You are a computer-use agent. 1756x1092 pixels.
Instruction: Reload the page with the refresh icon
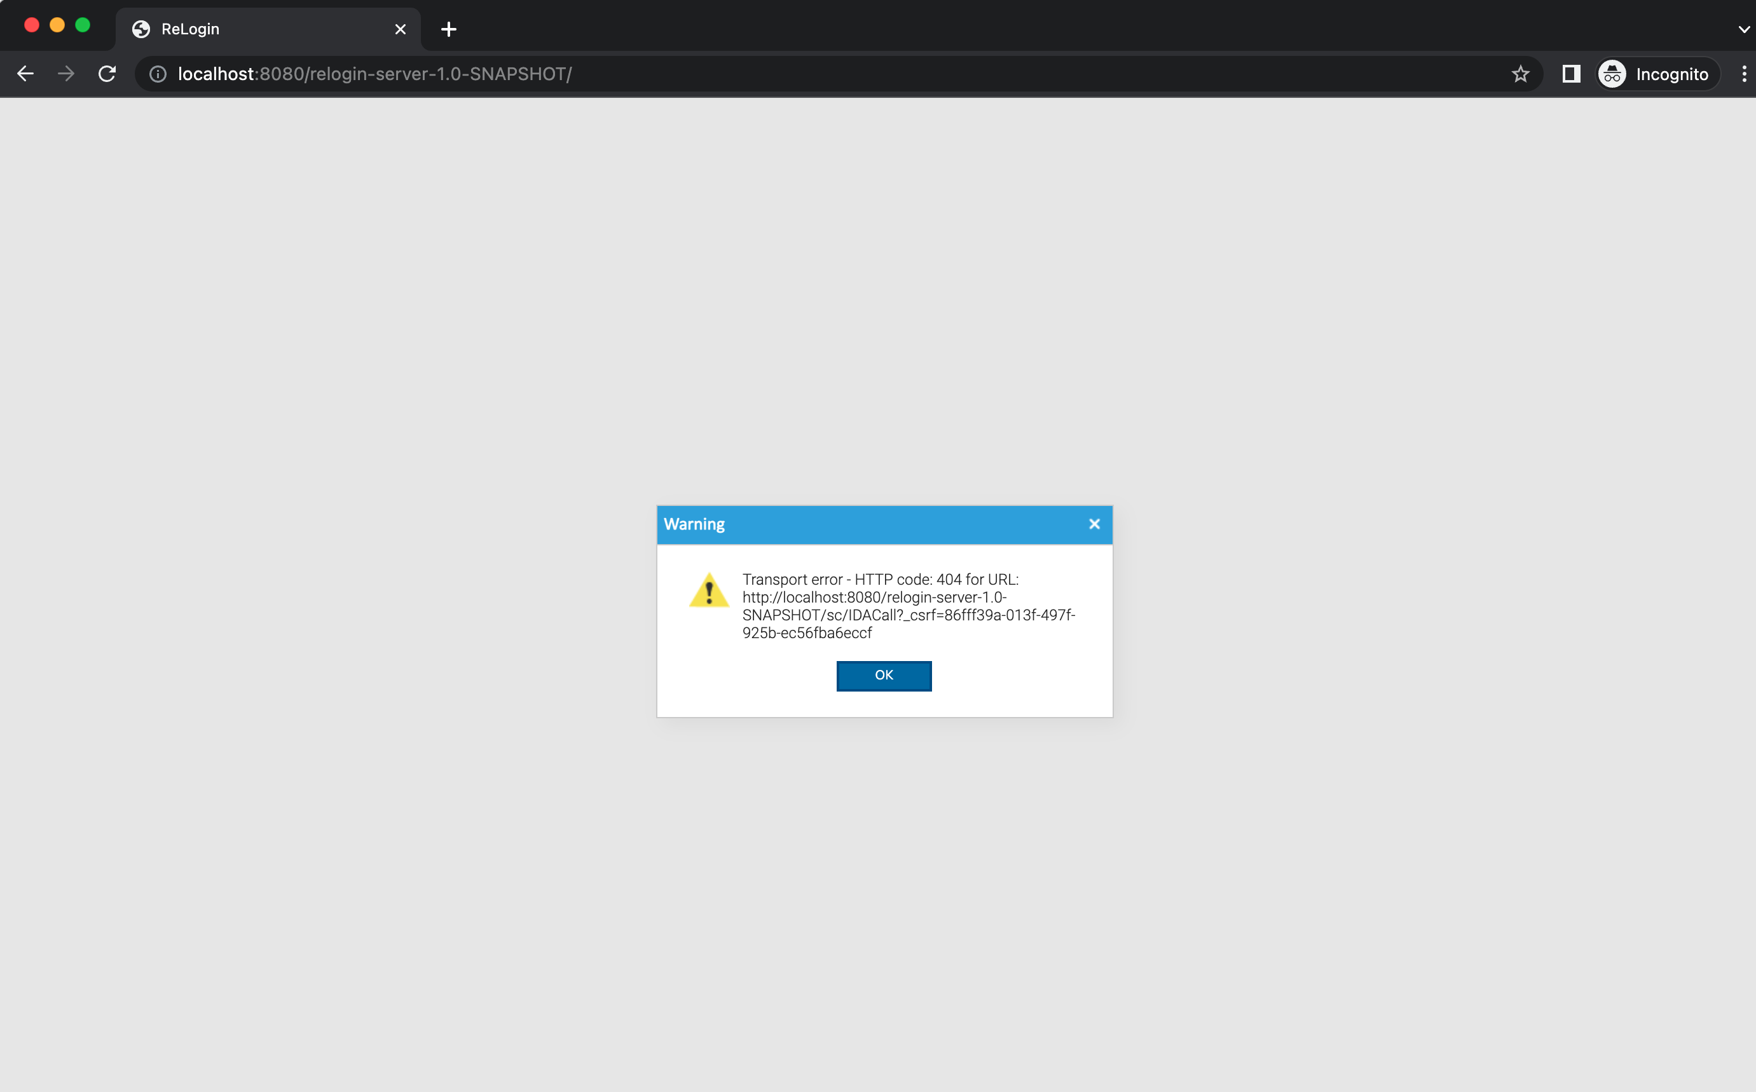click(107, 74)
